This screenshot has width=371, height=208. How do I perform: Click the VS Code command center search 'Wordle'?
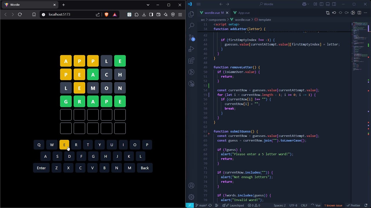click(266, 4)
